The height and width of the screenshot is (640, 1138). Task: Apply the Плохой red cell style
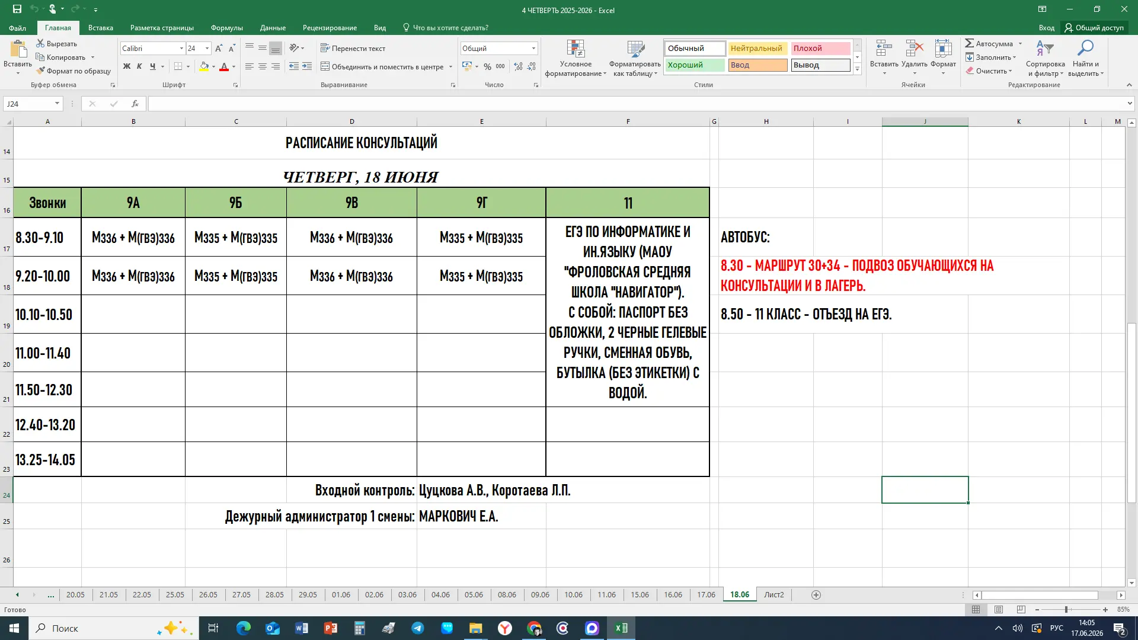click(820, 49)
